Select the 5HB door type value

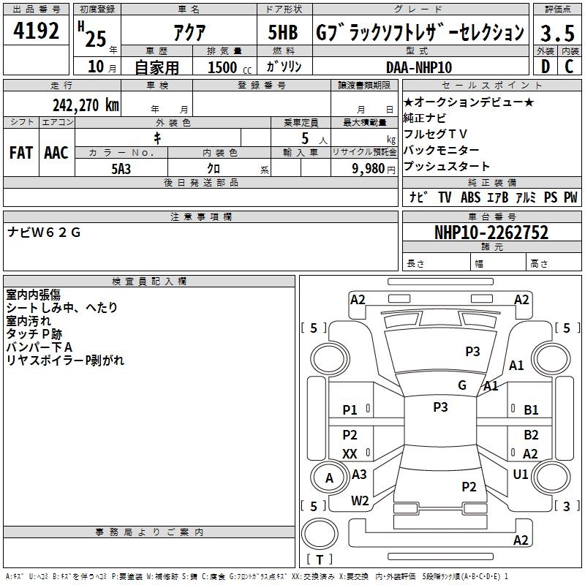282,31
